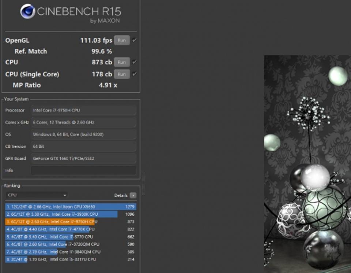Click the Details label in Ranking panel
Screen dimensions: 351x273
click(x=121, y=195)
